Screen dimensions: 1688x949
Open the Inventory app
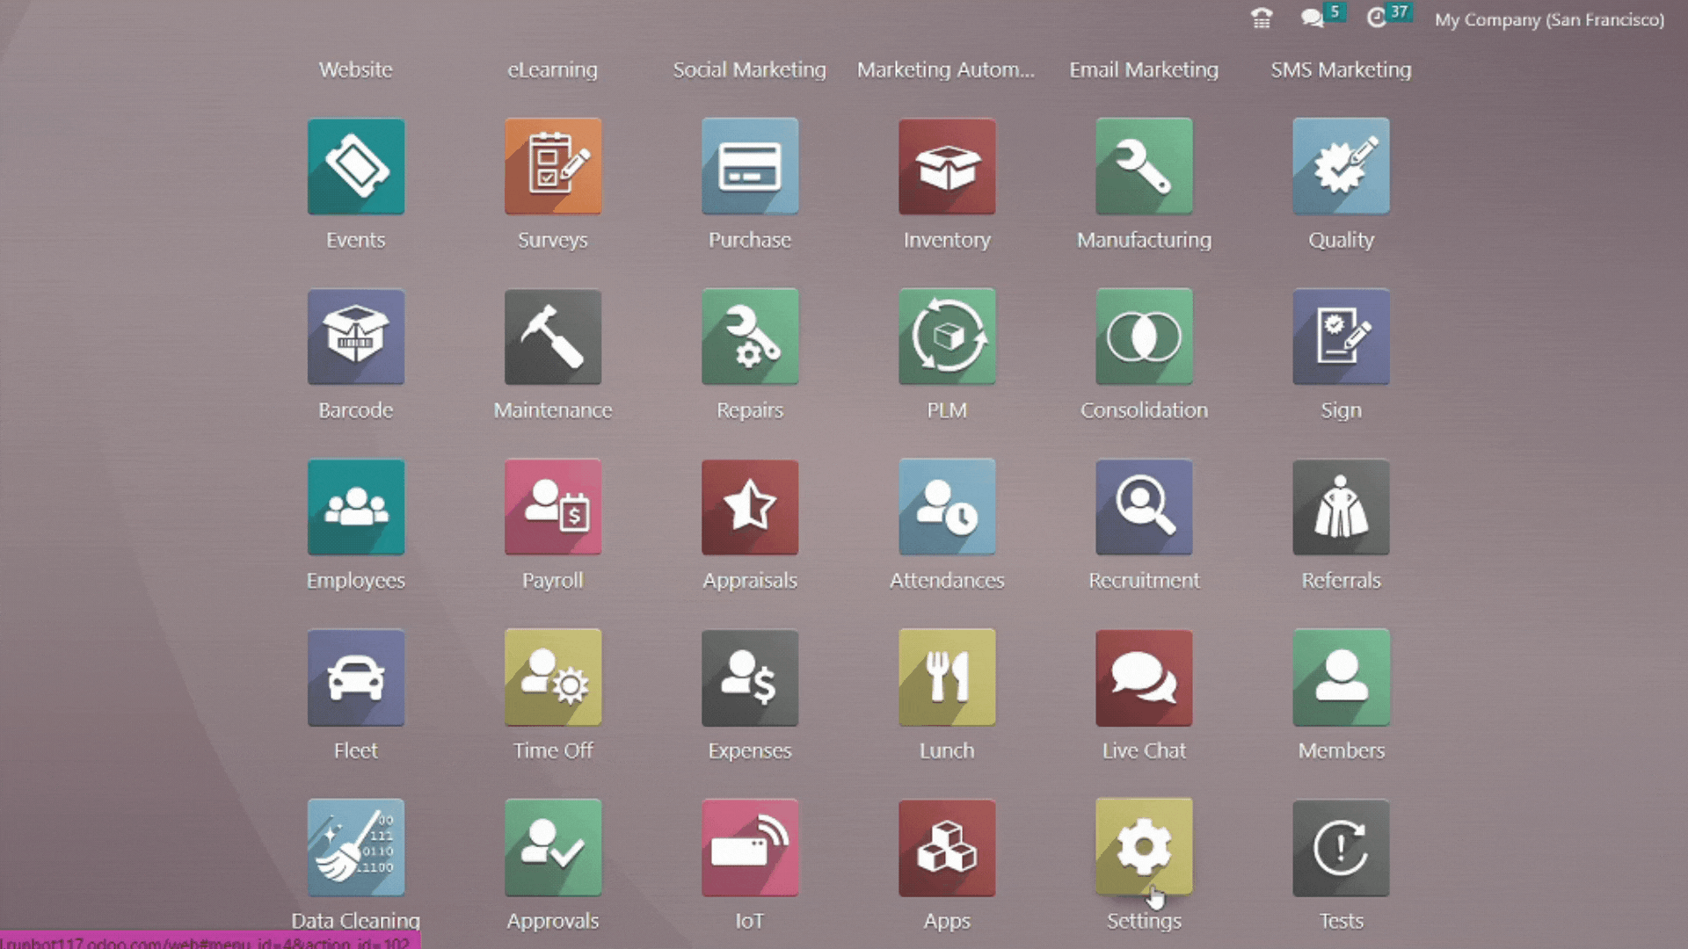tap(947, 167)
